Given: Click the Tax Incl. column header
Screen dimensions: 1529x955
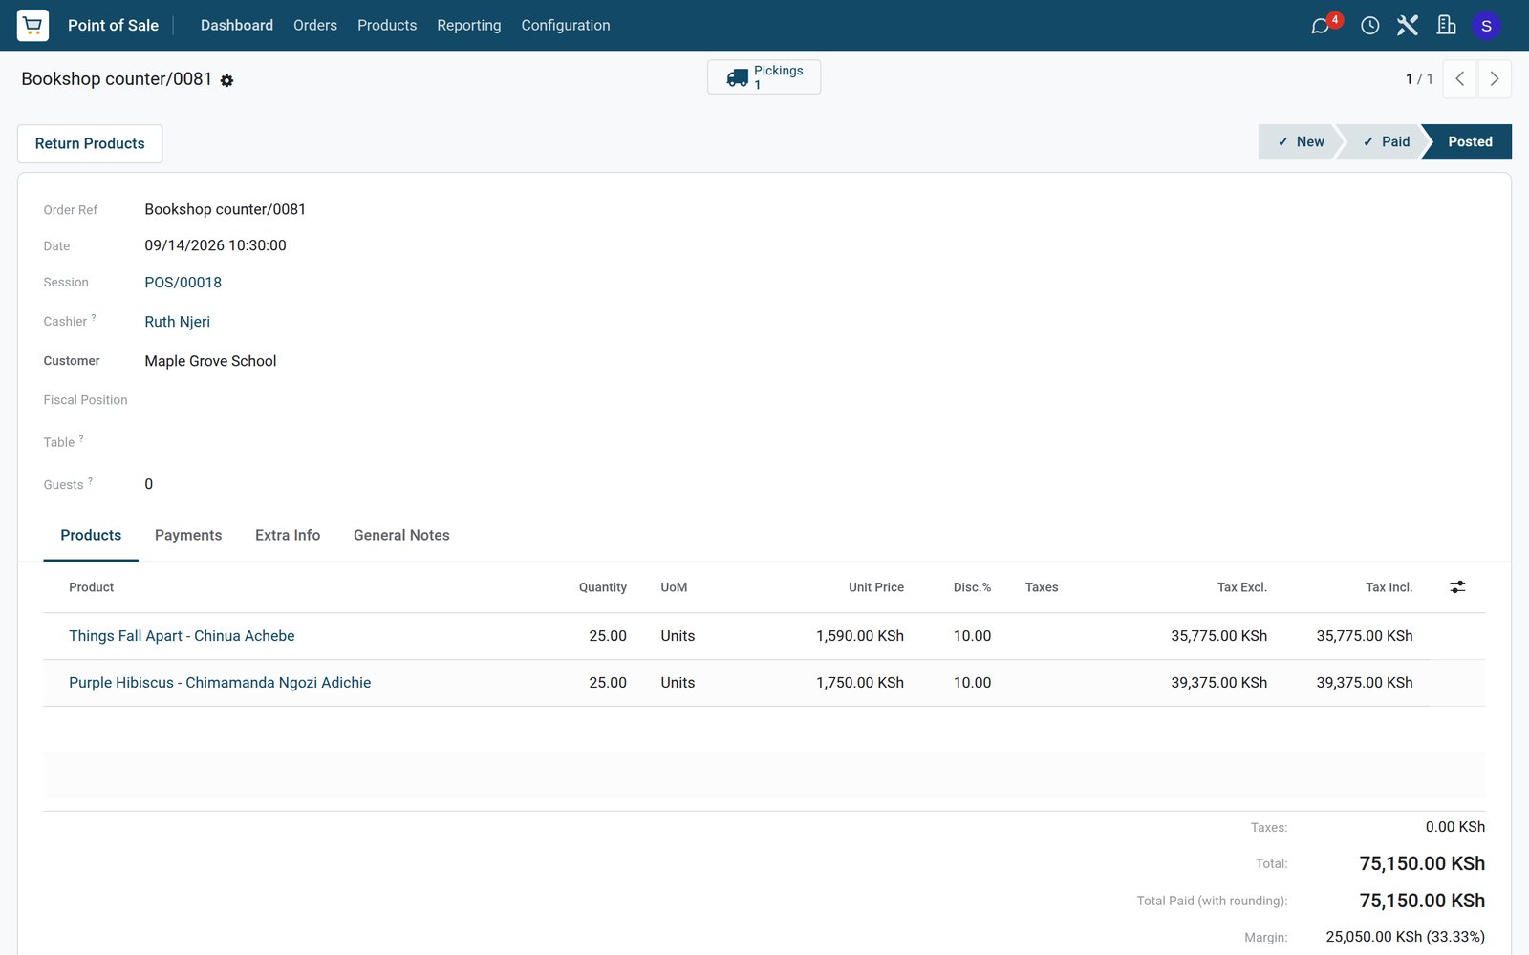Looking at the screenshot, I should tap(1389, 587).
